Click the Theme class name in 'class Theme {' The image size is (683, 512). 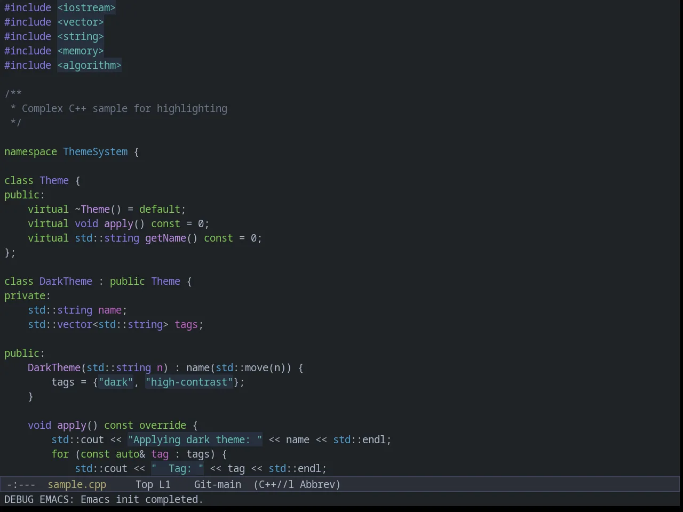click(54, 180)
